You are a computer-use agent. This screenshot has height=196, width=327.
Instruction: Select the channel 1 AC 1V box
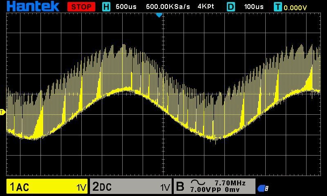point(47,186)
